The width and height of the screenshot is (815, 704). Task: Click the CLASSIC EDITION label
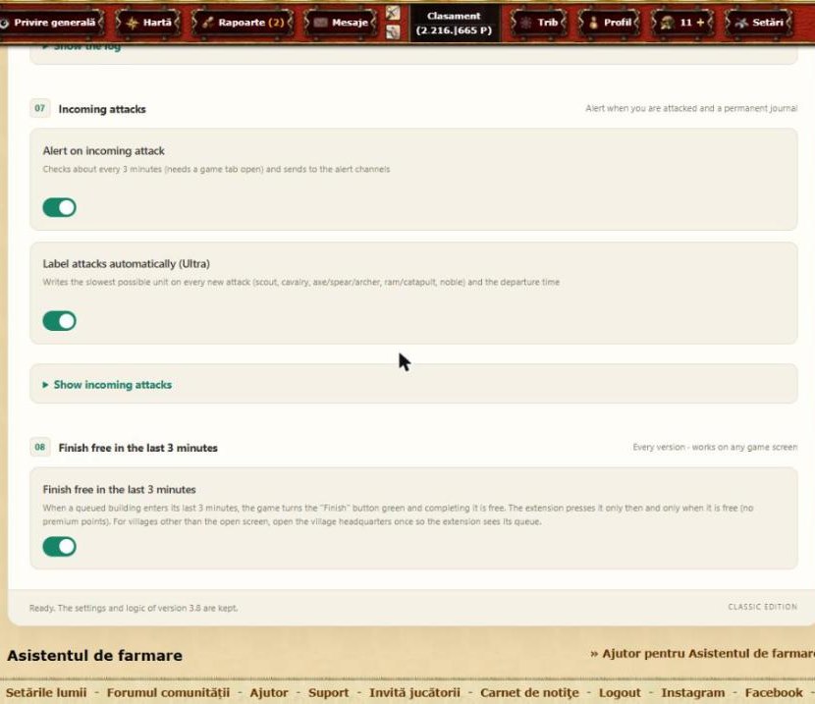763,607
